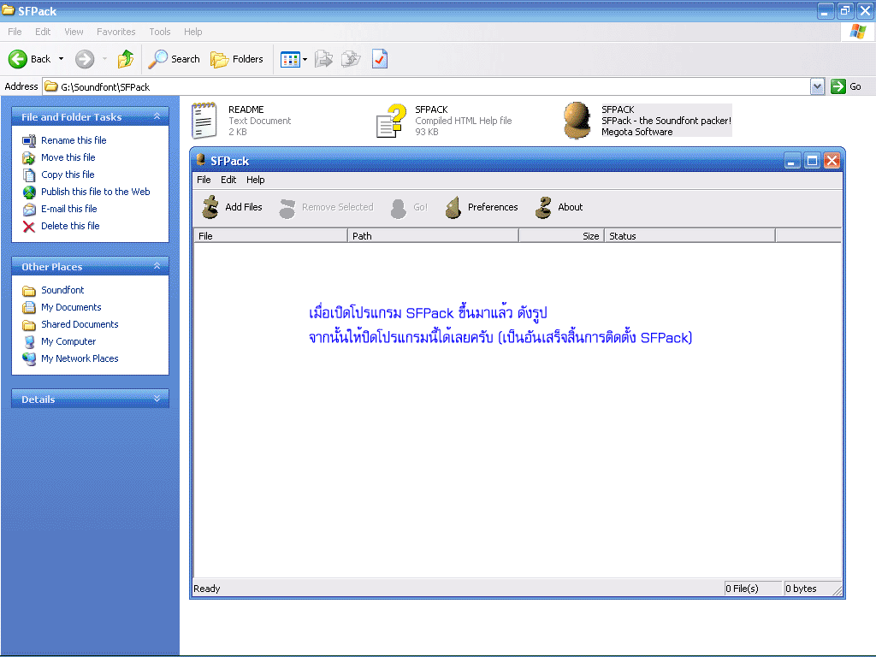Select the README text document icon
The height and width of the screenshot is (657, 876).
[x=204, y=120]
